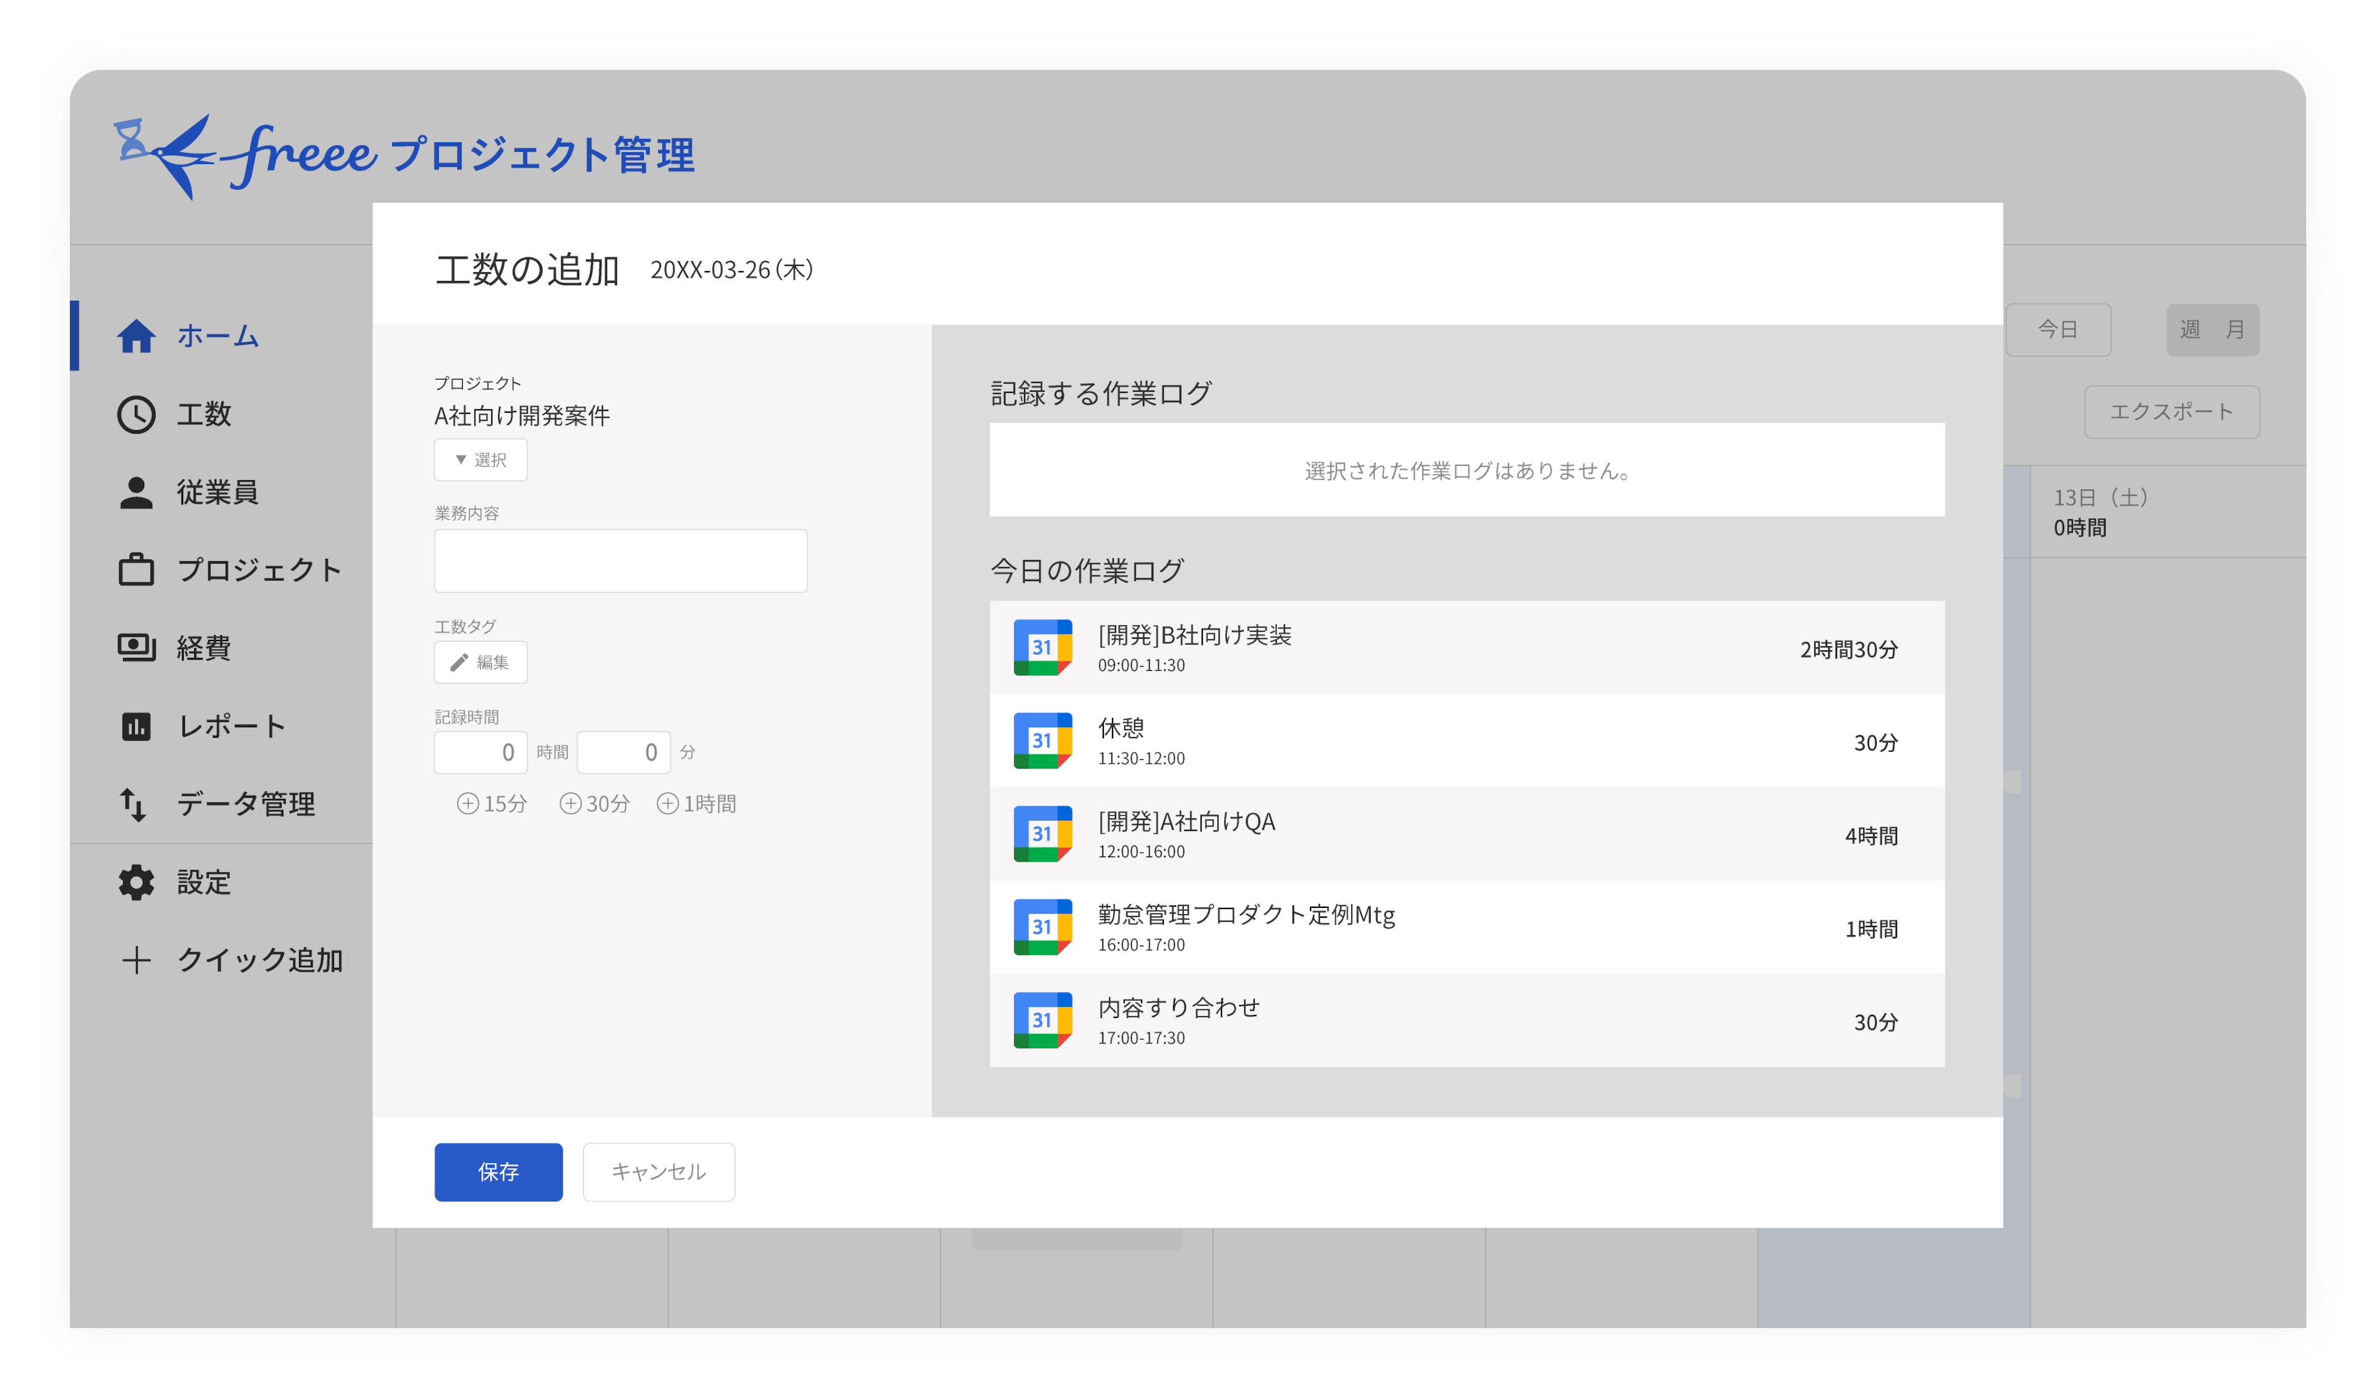Click the 経費 money icon
This screenshot has height=1398, width=2376.
pyautogui.click(x=136, y=648)
